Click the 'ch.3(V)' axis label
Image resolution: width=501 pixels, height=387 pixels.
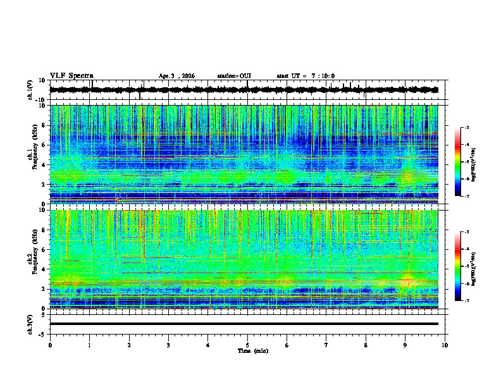30,324
